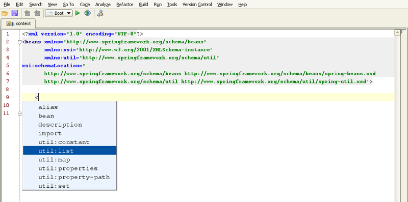Image resolution: width=408 pixels, height=202 pixels.
Task: Navigate forward with the right arrow icon
Action: point(37,13)
